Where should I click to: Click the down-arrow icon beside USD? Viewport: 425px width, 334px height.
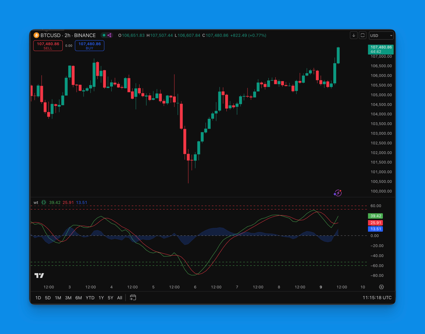point(354,36)
